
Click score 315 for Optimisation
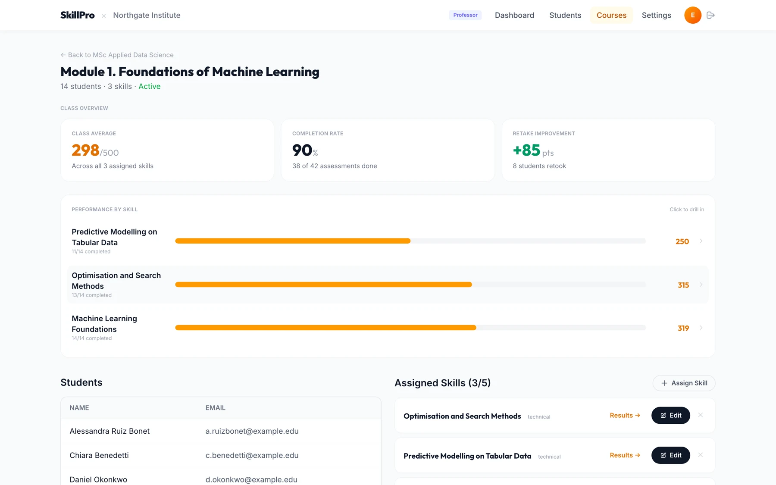683,285
